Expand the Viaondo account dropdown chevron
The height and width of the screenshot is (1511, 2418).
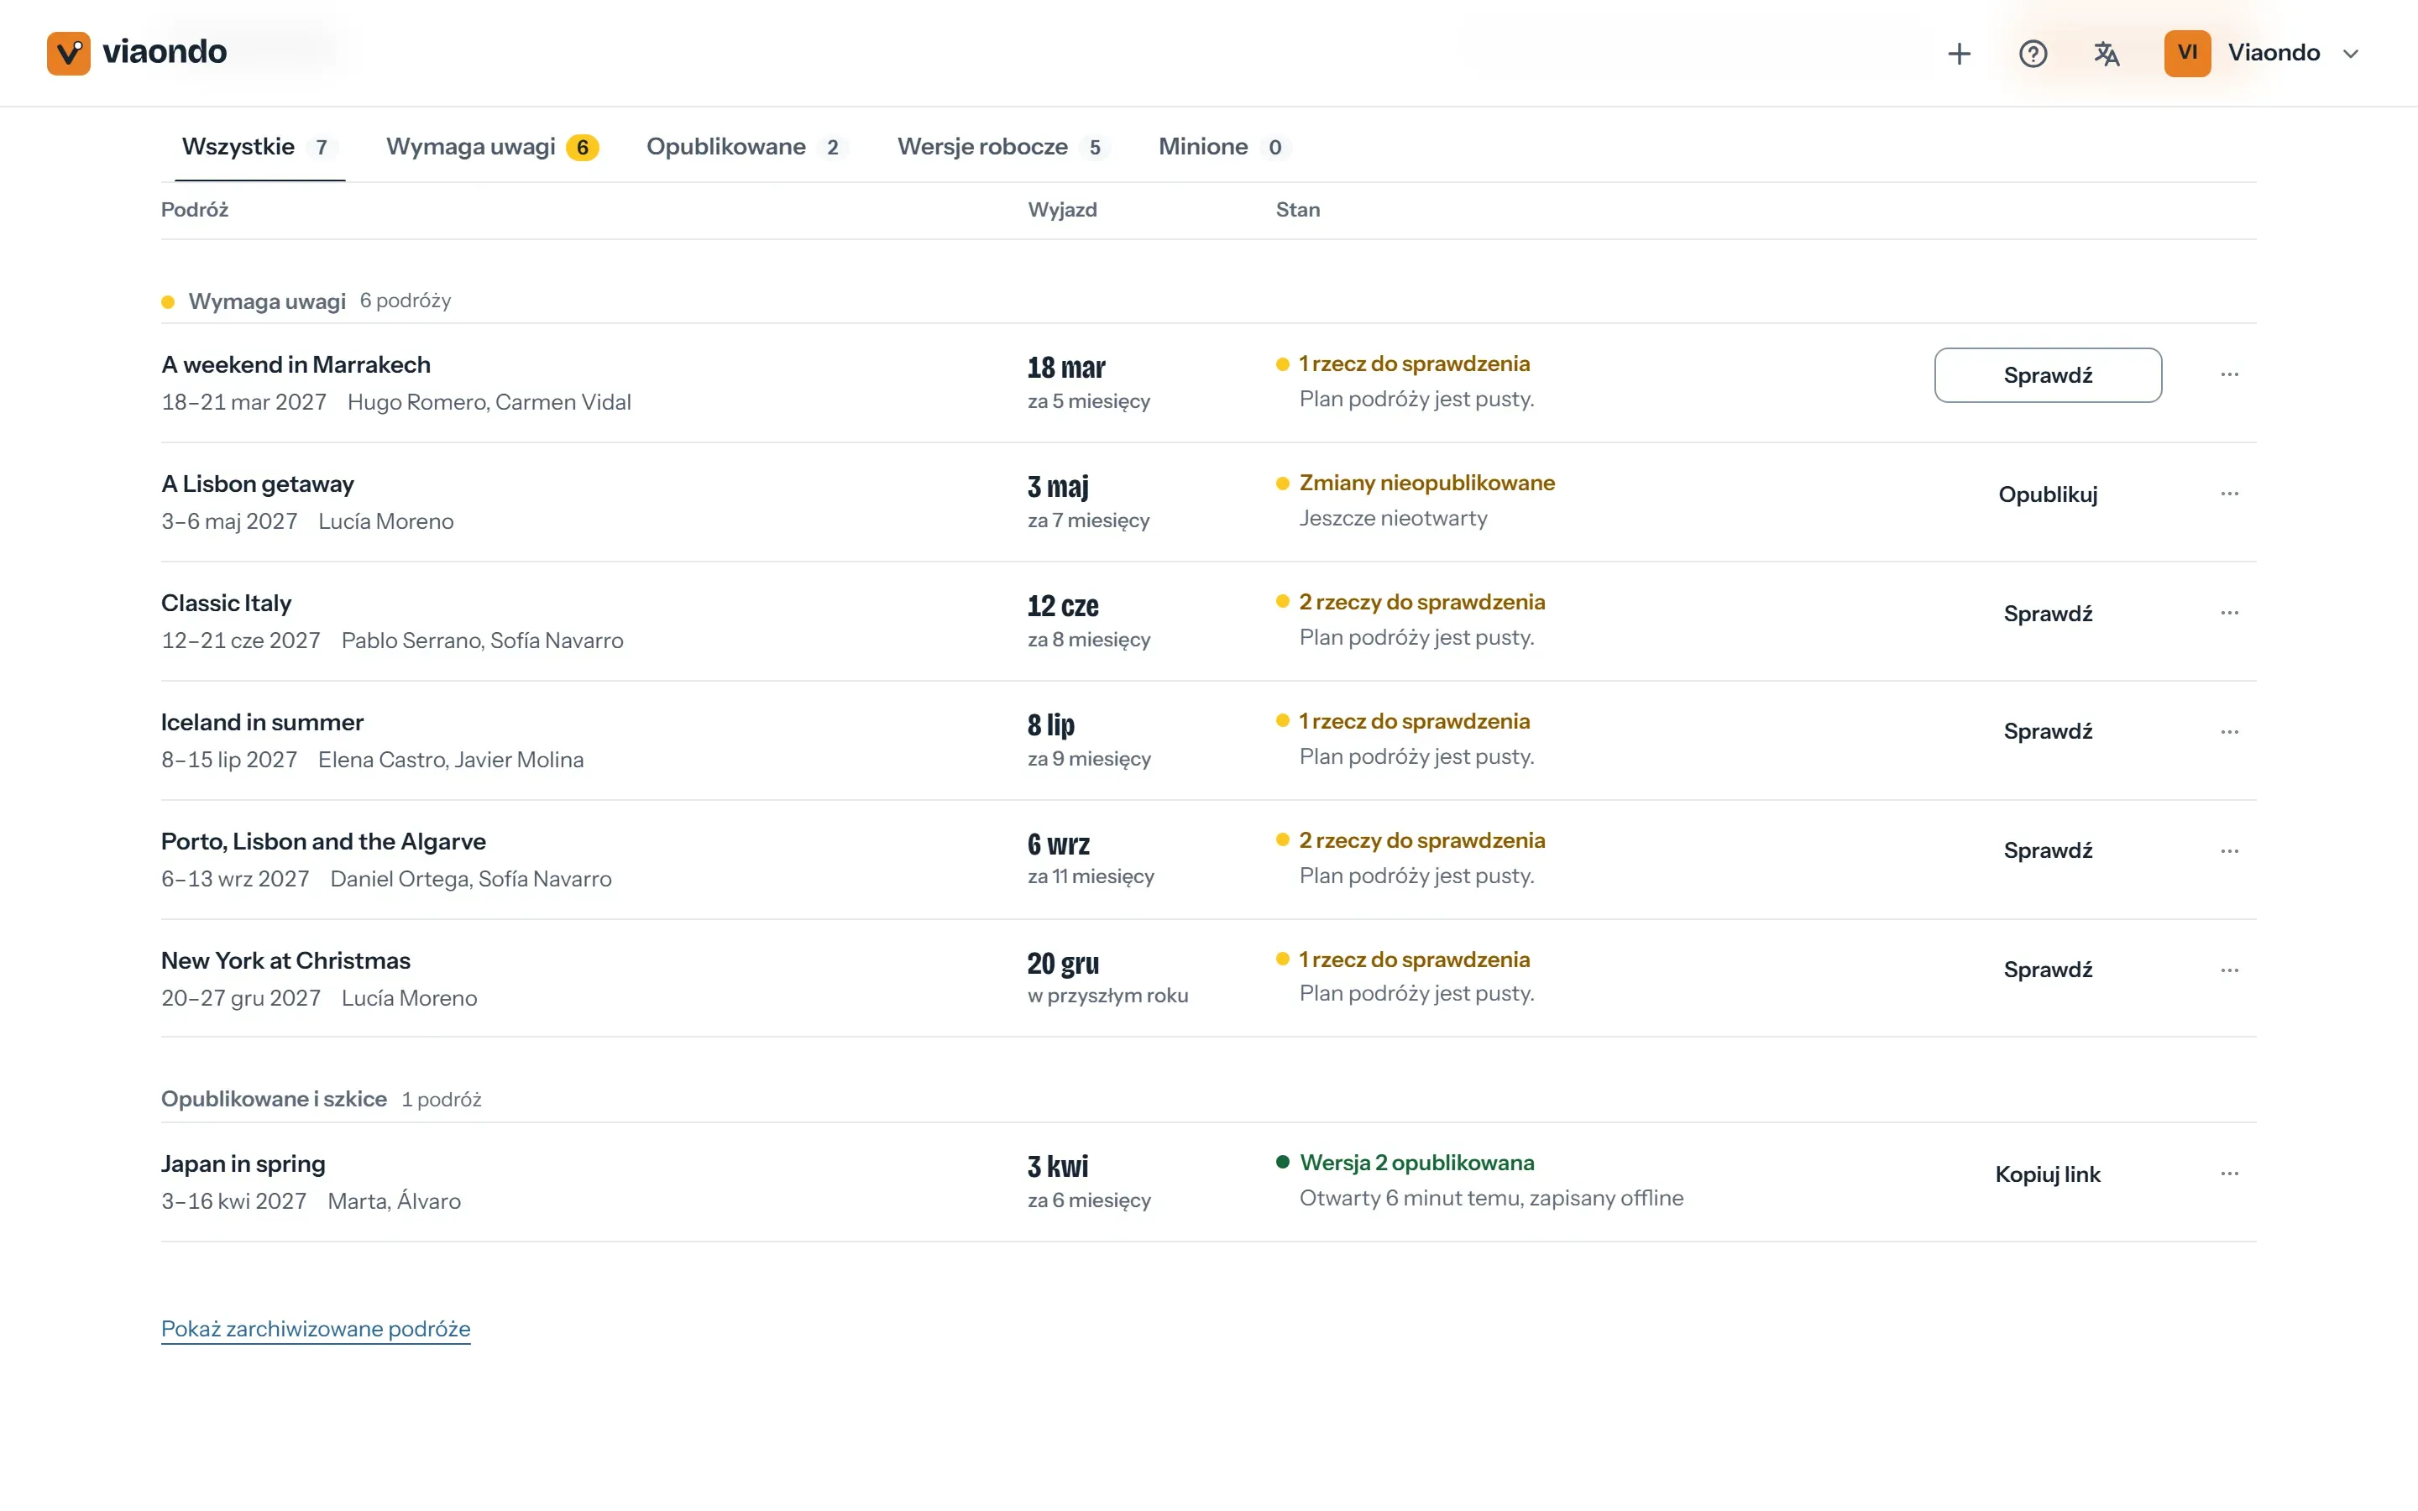pos(2350,54)
